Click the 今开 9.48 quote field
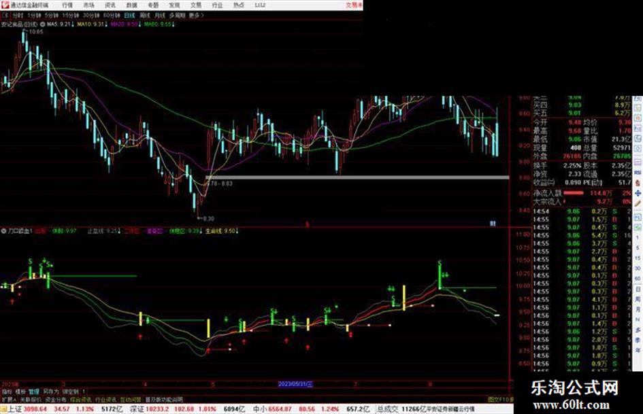 tap(557, 122)
